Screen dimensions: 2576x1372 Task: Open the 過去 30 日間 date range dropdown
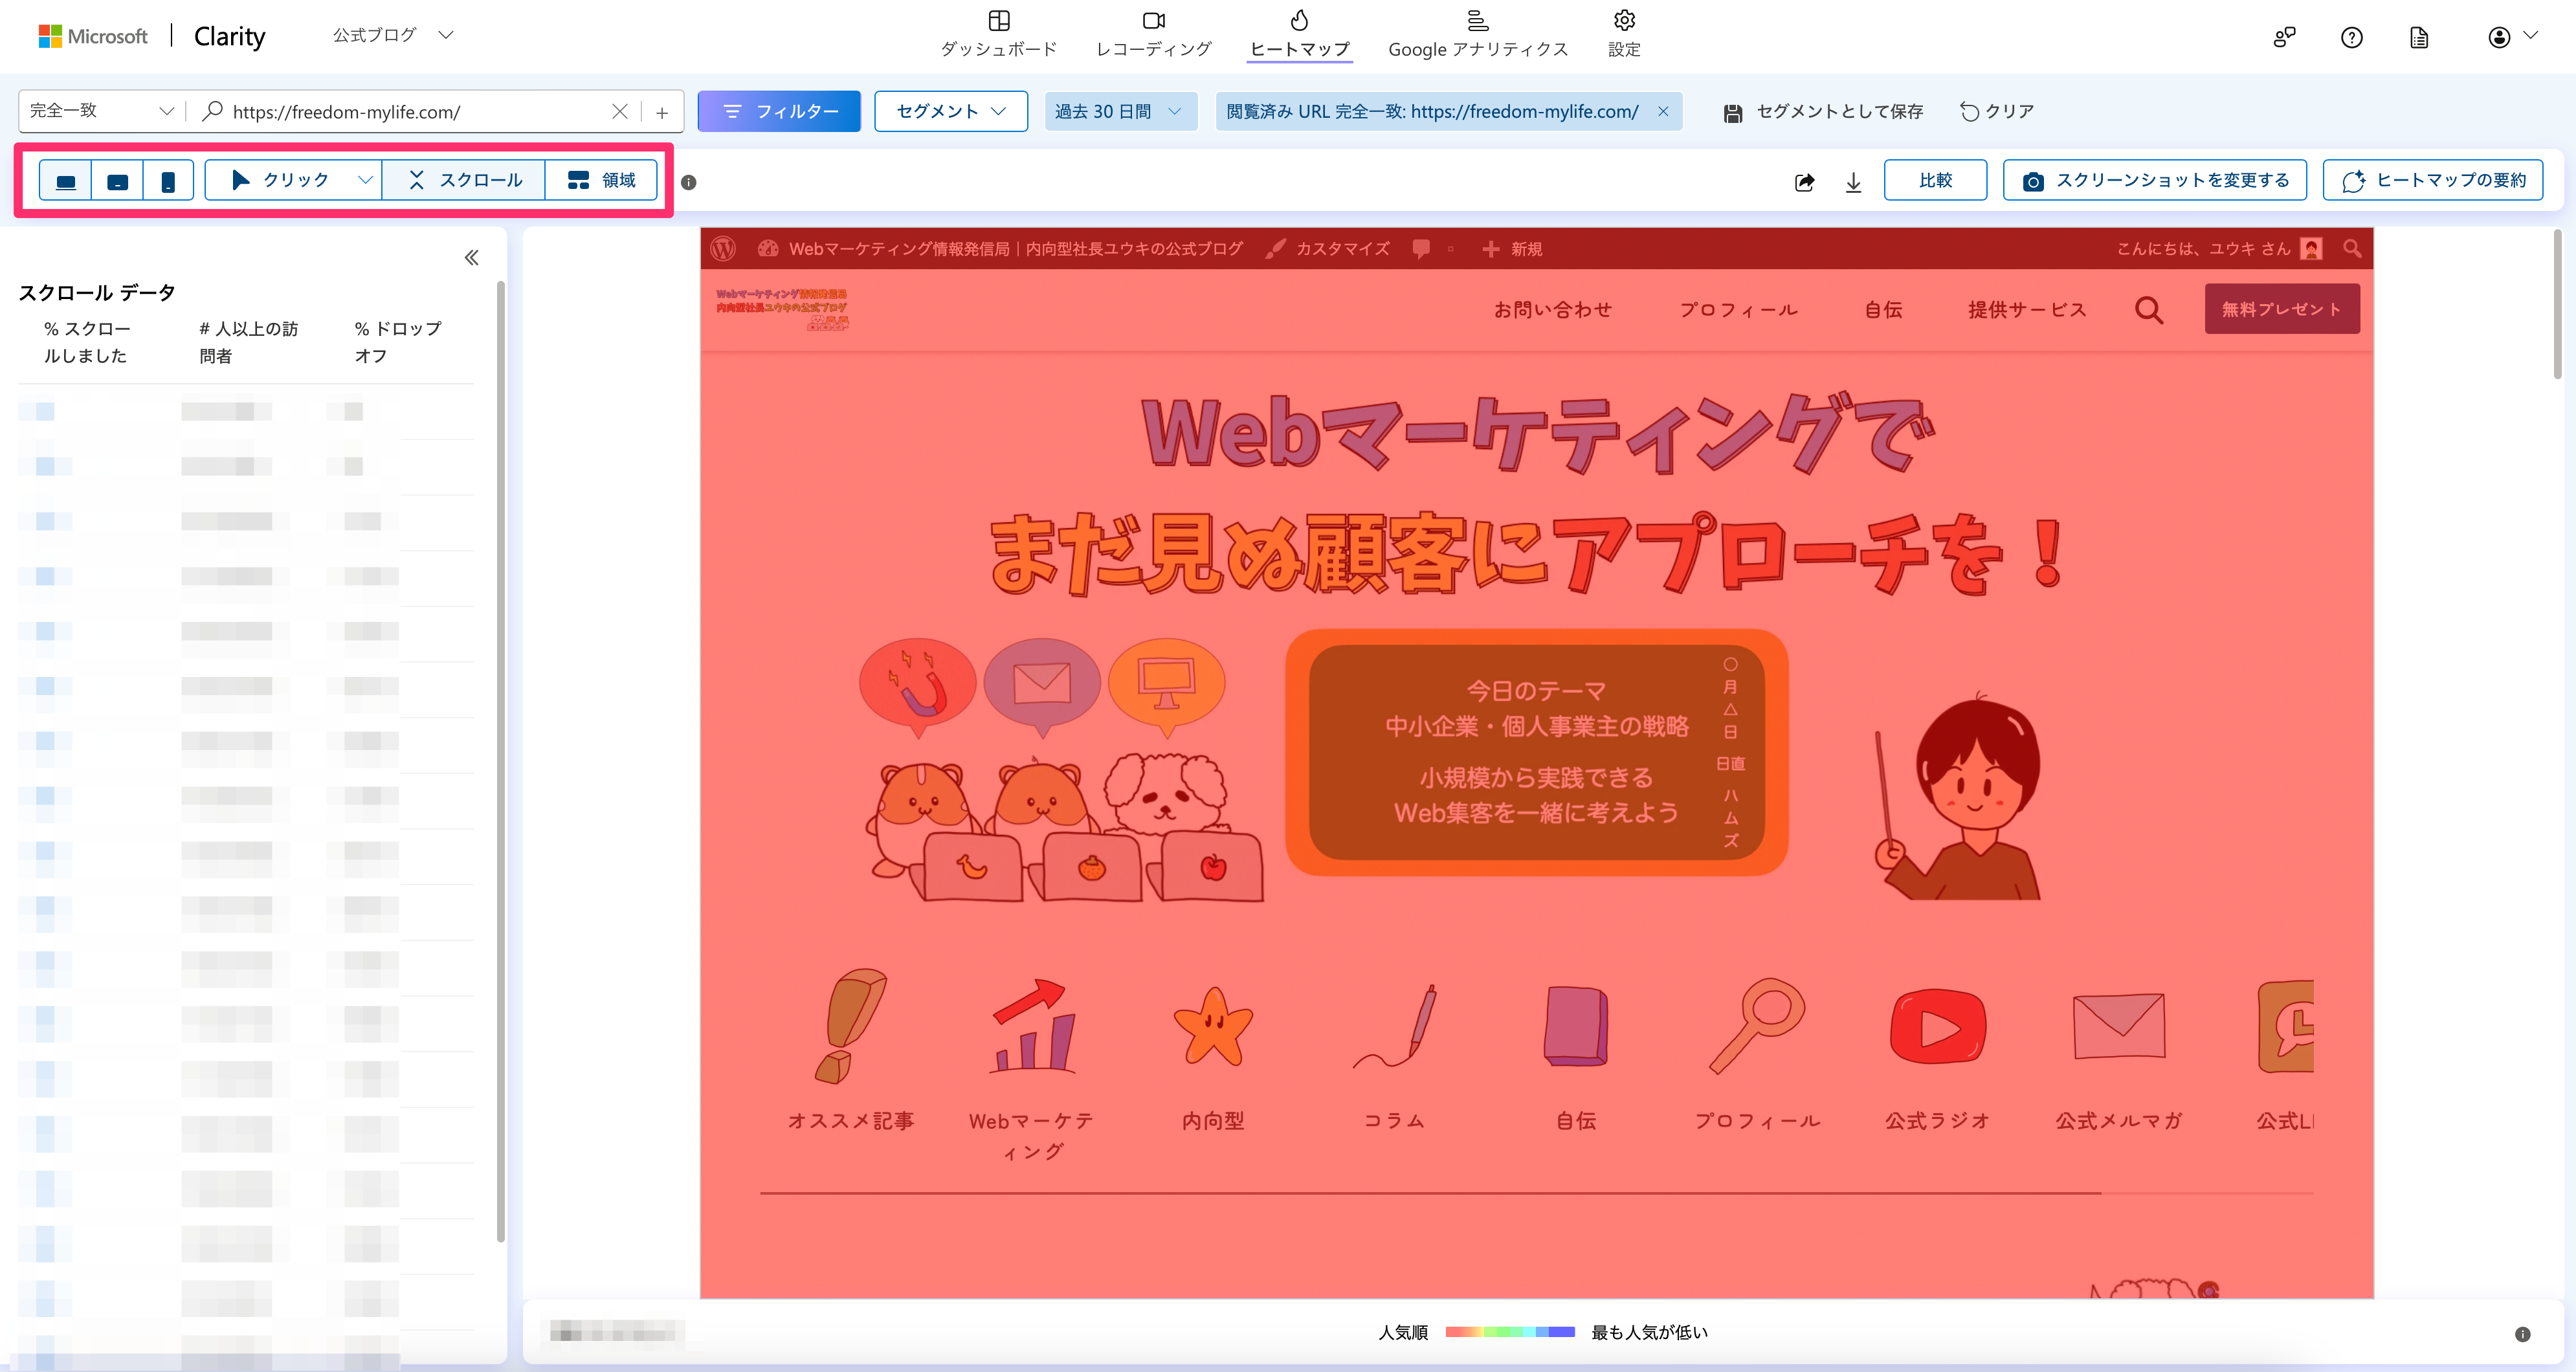pyautogui.click(x=1120, y=111)
